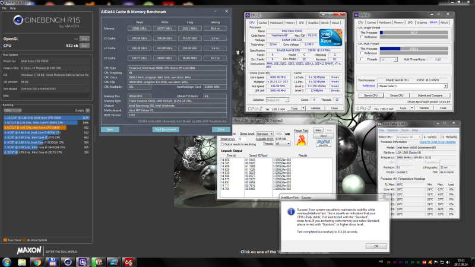The height and width of the screenshot is (267, 475).
Task: Click the Action Center flag tray icon
Action: 436,262
